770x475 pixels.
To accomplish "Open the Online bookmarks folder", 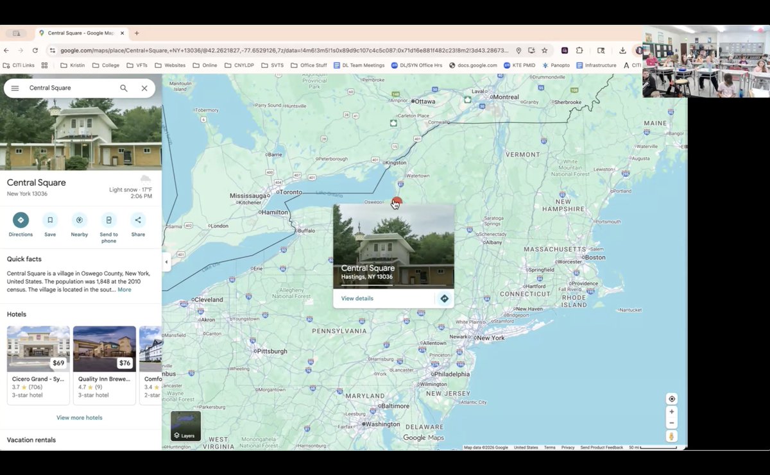I will pyautogui.click(x=205, y=65).
